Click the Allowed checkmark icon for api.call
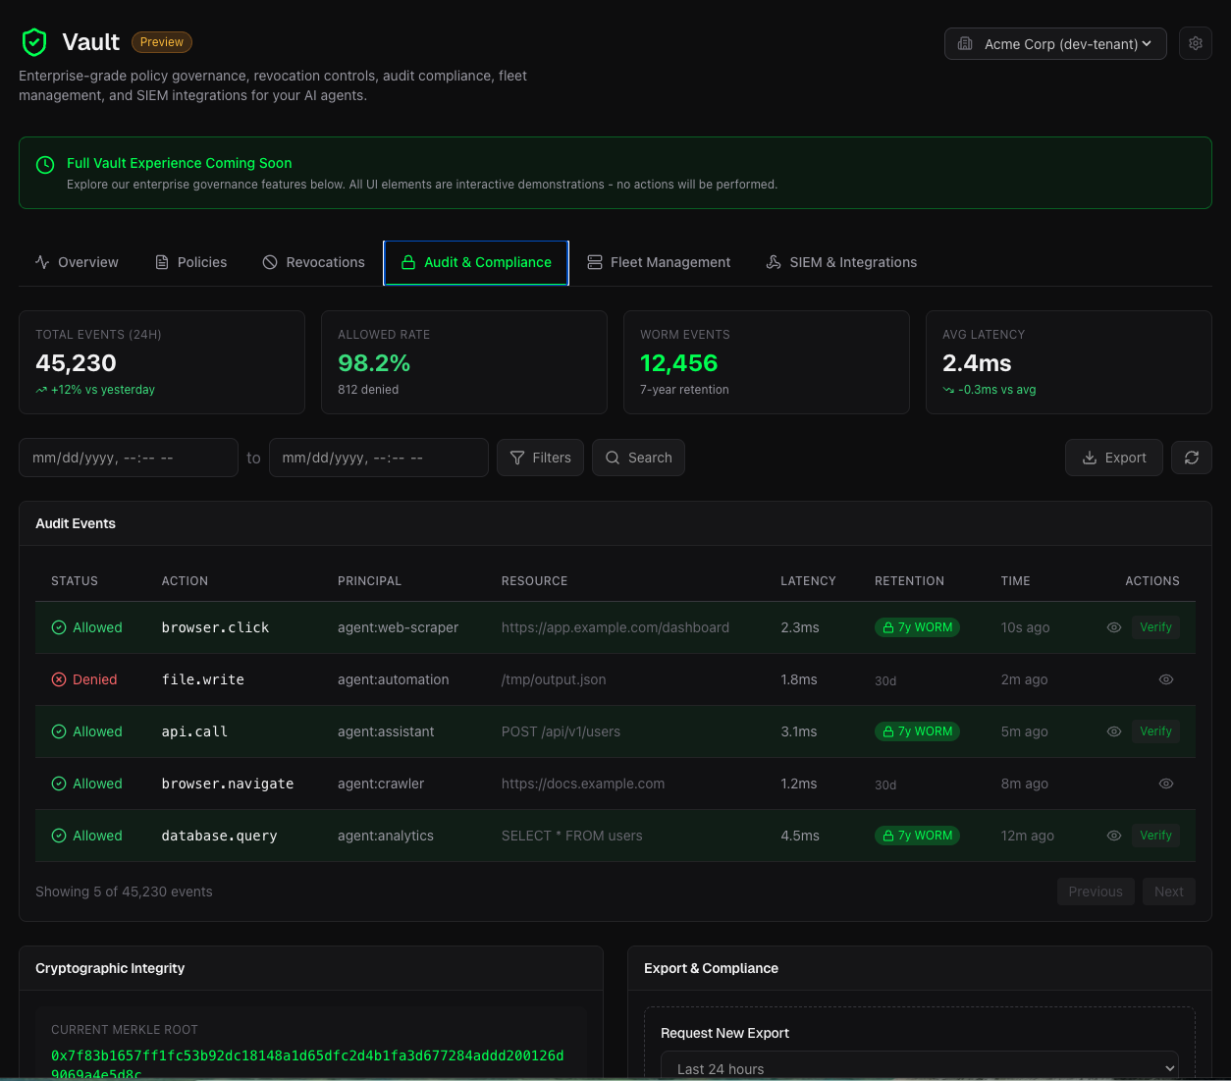The width and height of the screenshot is (1231, 1081). 59,731
